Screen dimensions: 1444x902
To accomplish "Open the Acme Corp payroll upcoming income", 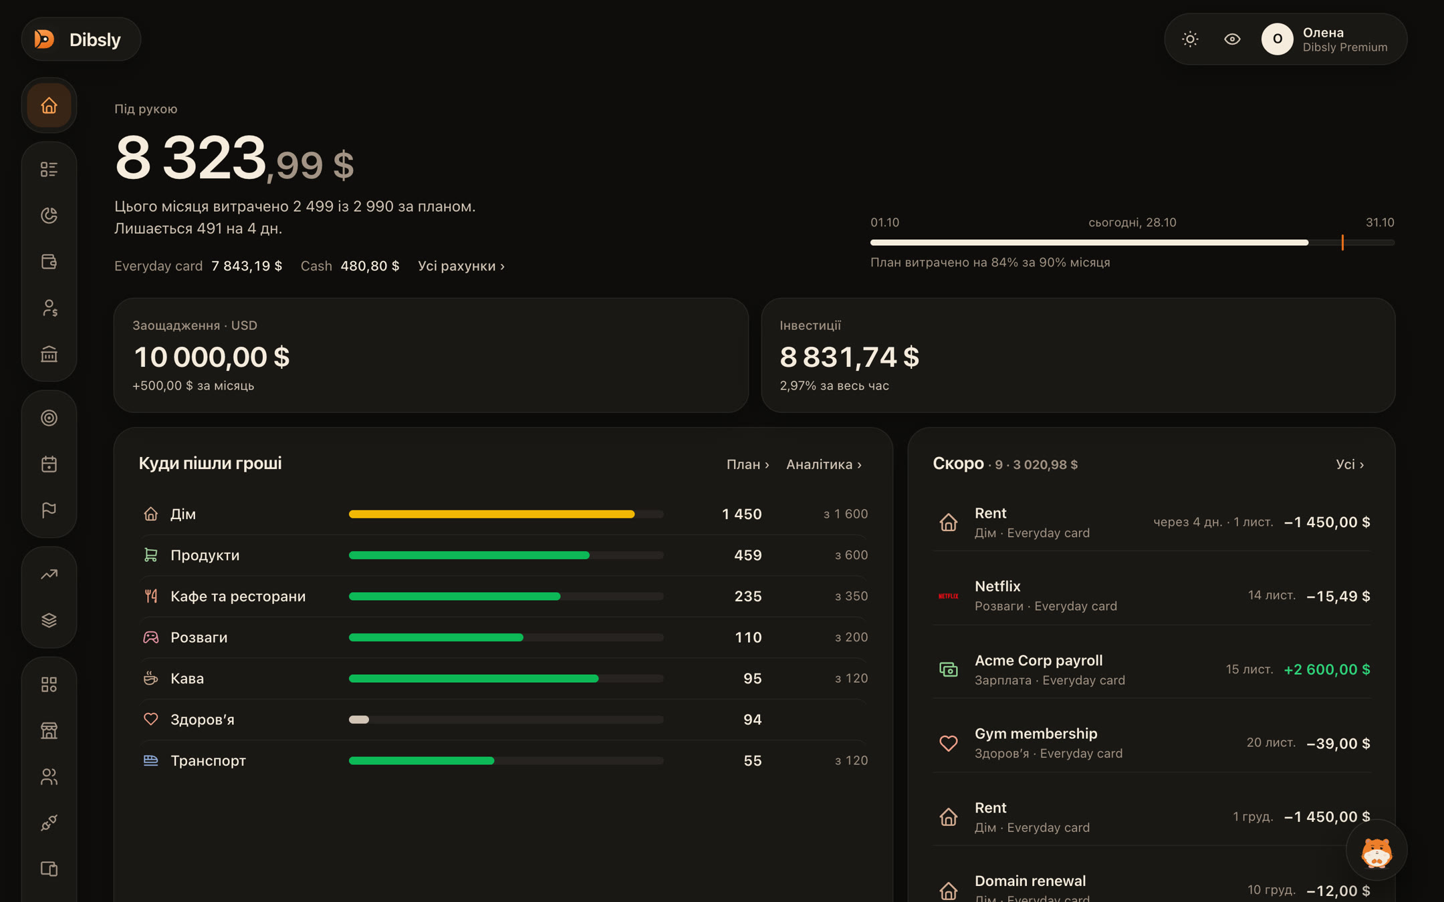I will pyautogui.click(x=1152, y=669).
